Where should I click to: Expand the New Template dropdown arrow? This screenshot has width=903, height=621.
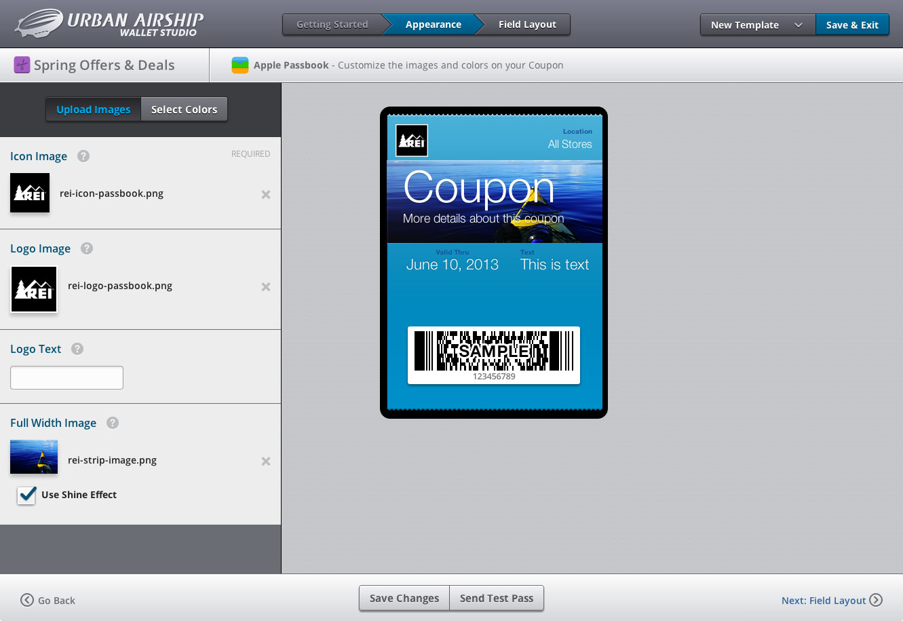pyautogui.click(x=799, y=25)
